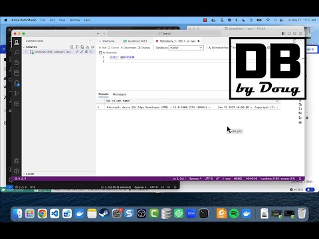
Task: Open Customize Layout button in title bar
Action: point(300,34)
